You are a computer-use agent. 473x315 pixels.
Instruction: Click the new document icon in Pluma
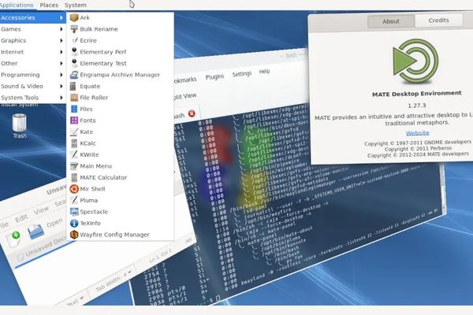14,239
